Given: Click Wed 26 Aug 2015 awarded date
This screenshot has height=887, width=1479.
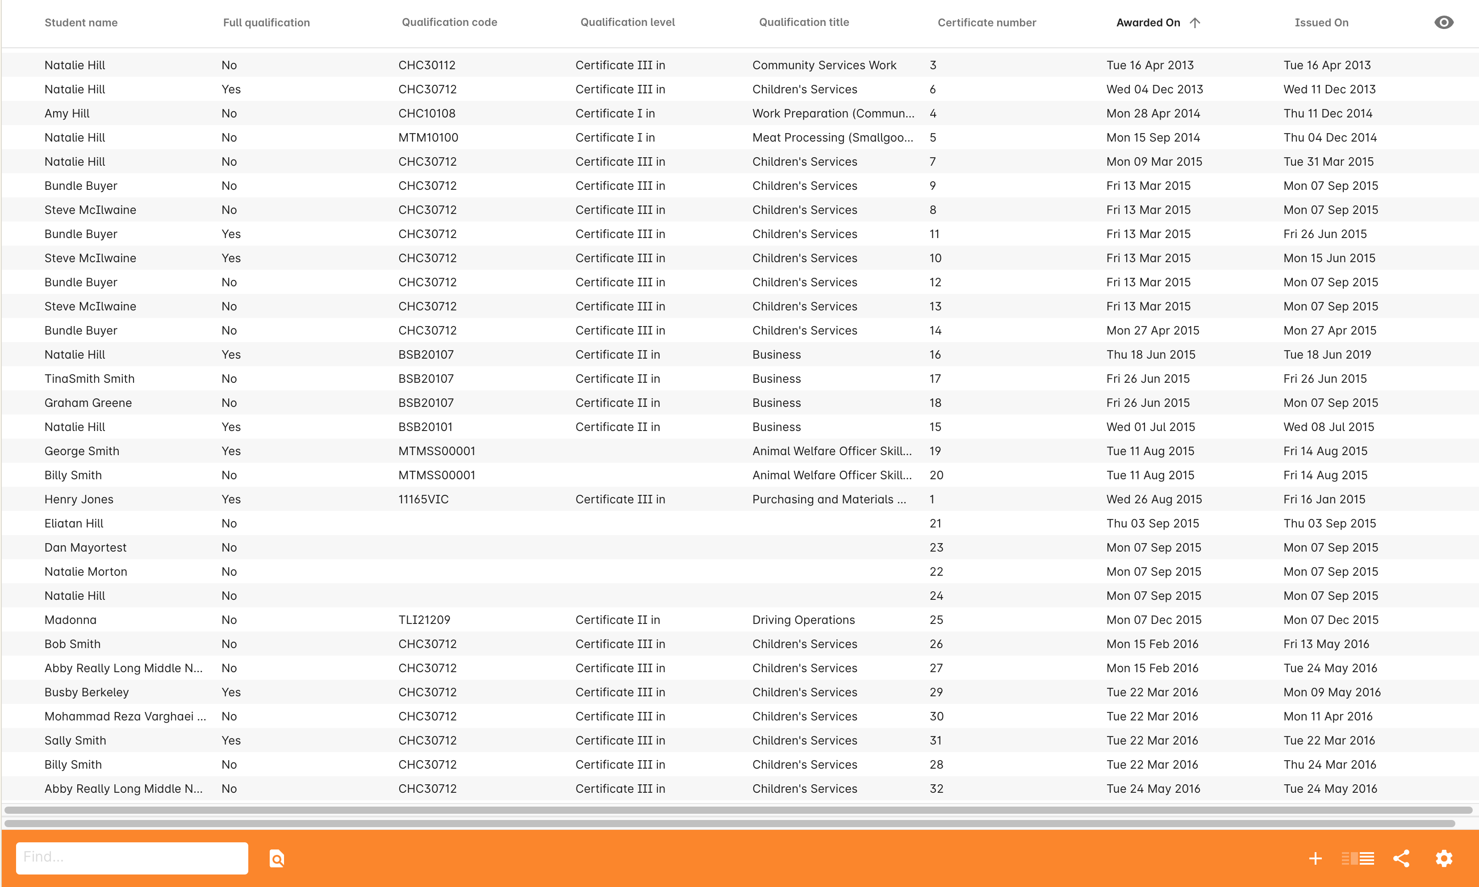Looking at the screenshot, I should click(1154, 499).
